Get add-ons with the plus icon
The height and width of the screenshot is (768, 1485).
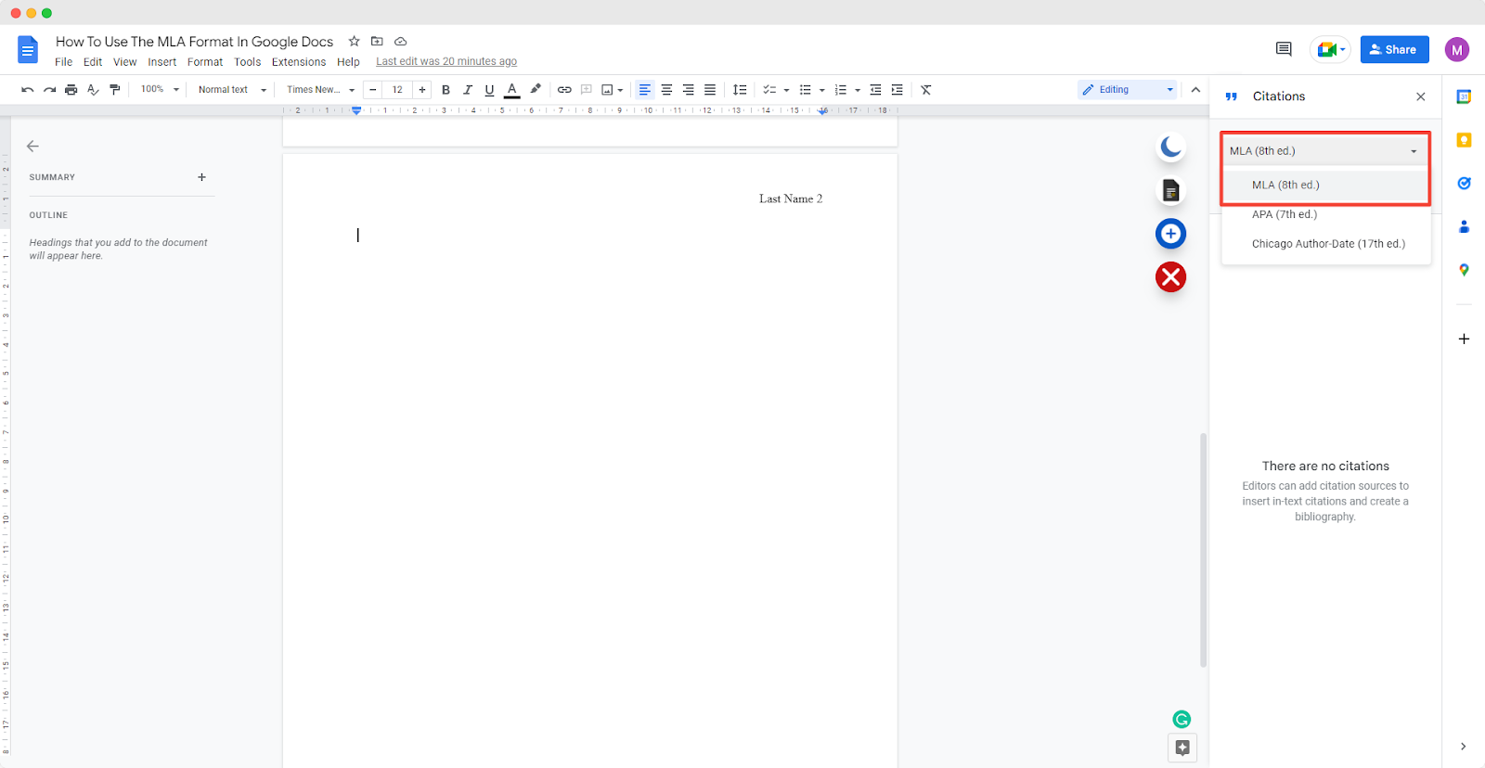1464,339
